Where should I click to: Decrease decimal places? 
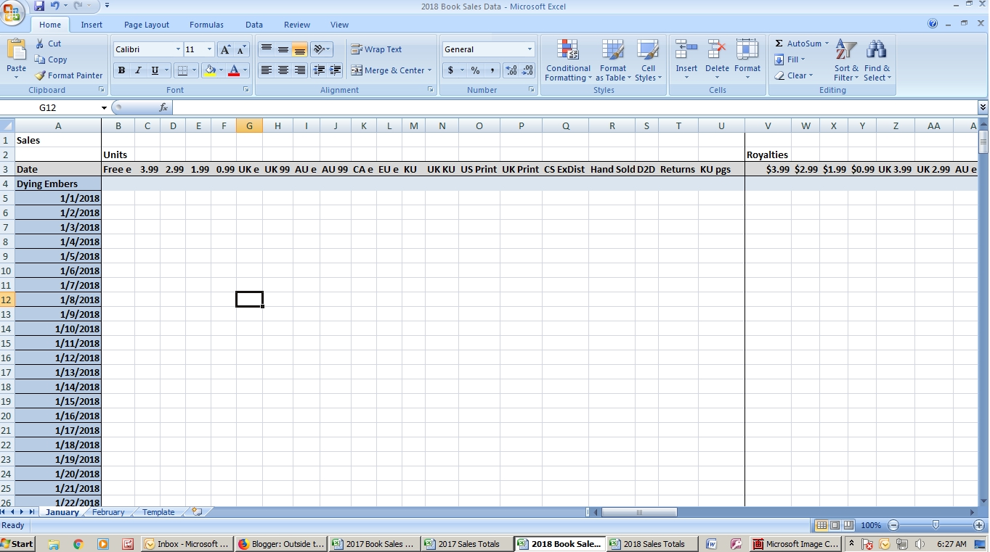point(527,70)
